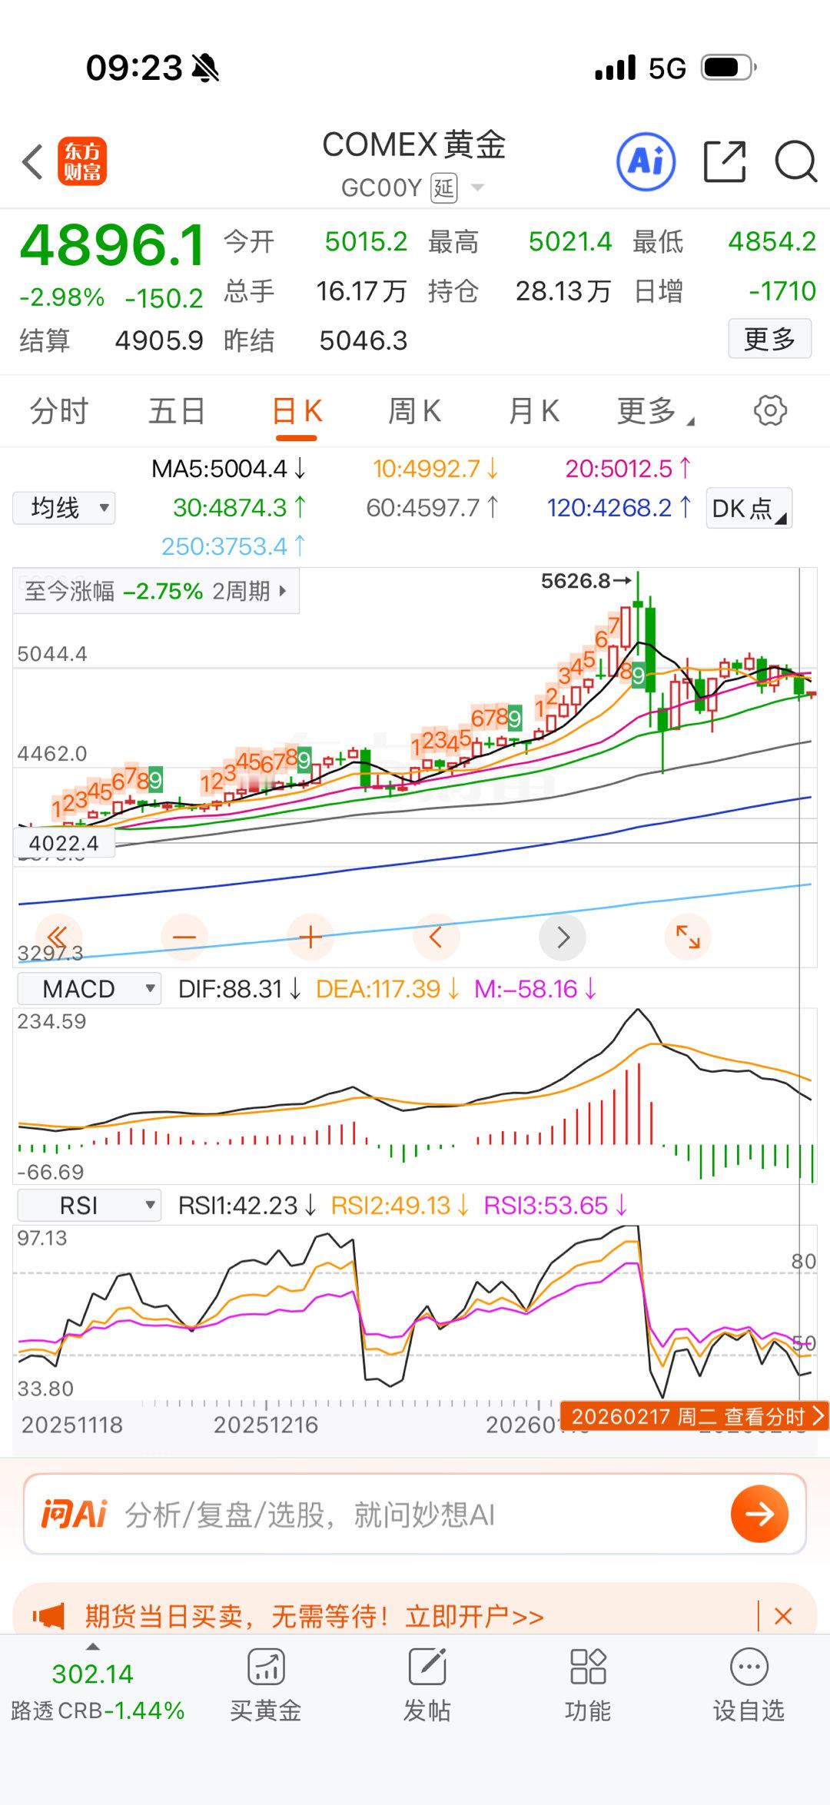Tap DEA:117.39 MACD value
The height and width of the screenshot is (1805, 830).
coord(387,988)
